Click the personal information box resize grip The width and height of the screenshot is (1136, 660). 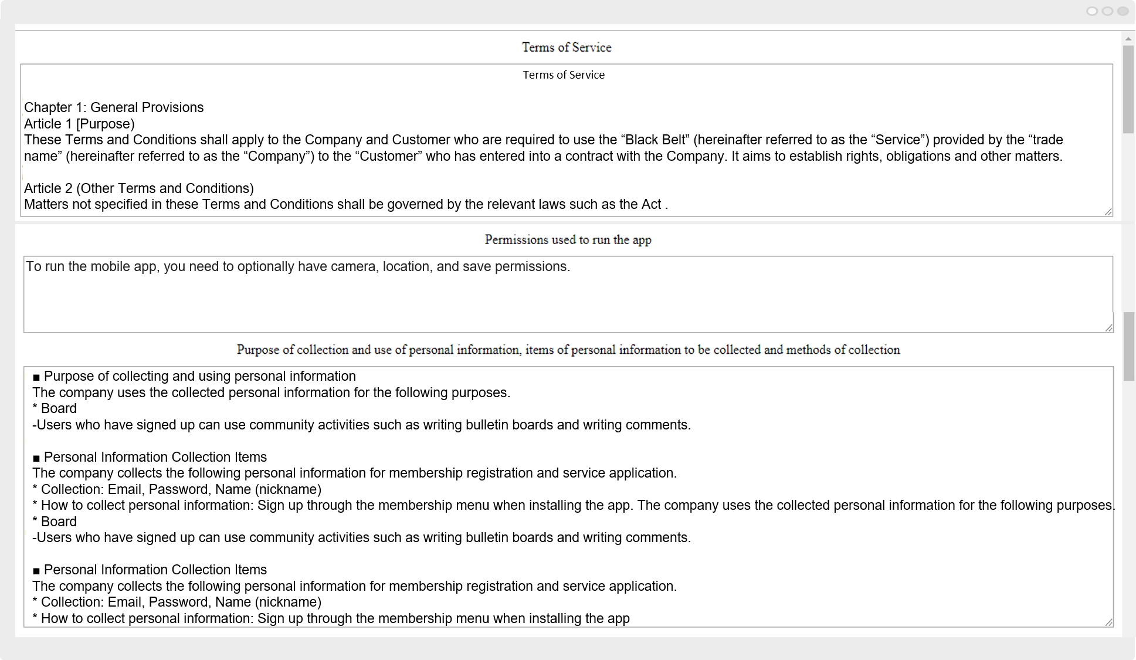[x=1108, y=622]
